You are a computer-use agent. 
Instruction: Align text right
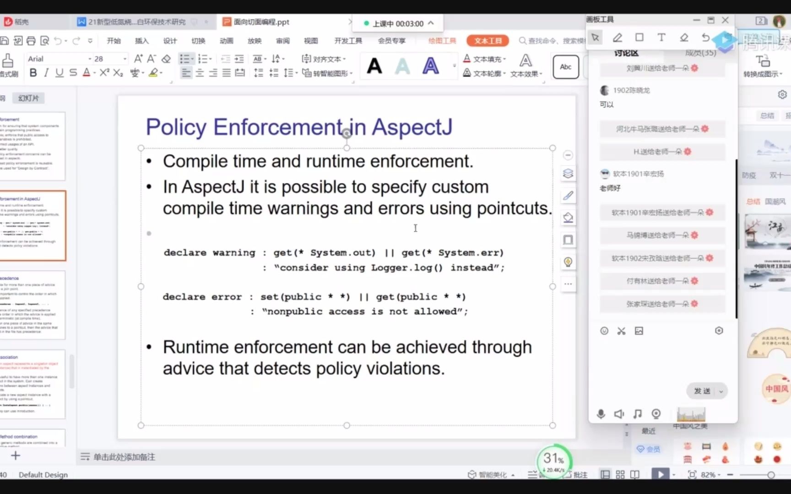pyautogui.click(x=213, y=73)
